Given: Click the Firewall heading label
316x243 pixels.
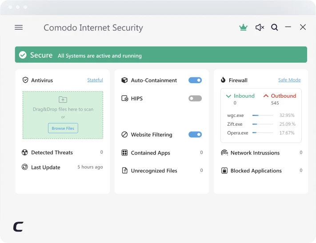Looking at the screenshot, I should pos(238,80).
